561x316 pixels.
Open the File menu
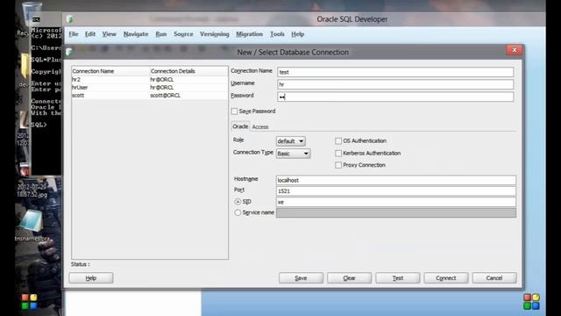74,34
